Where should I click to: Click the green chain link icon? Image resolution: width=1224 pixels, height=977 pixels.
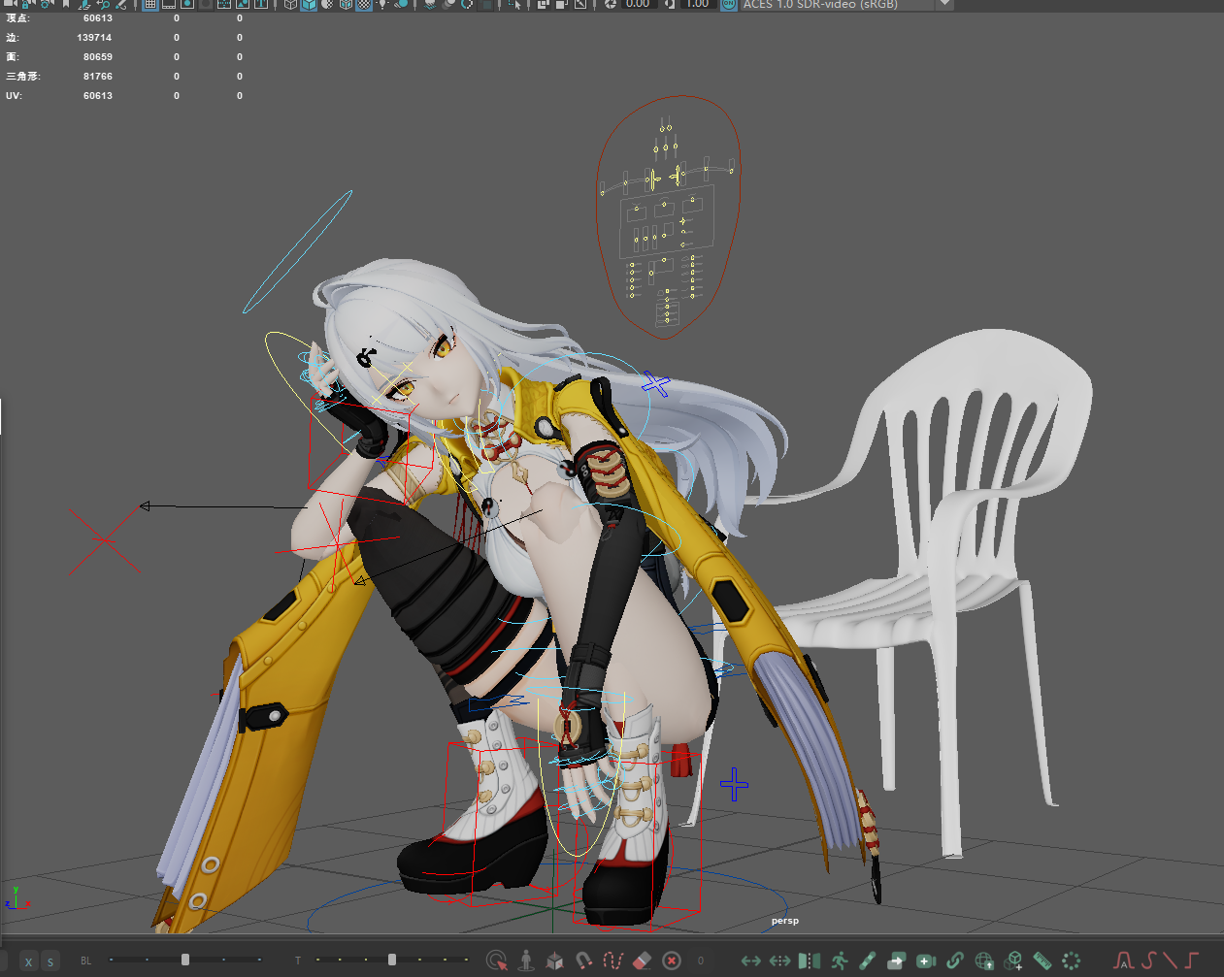955,961
